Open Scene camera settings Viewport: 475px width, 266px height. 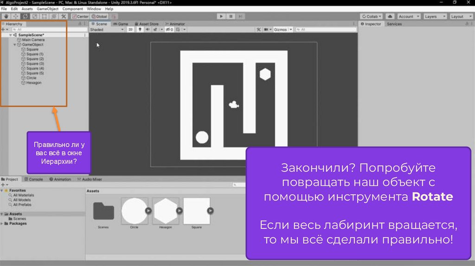266,30
